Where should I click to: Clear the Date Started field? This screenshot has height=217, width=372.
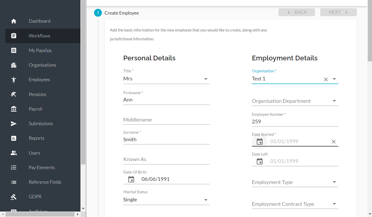[x=334, y=142]
